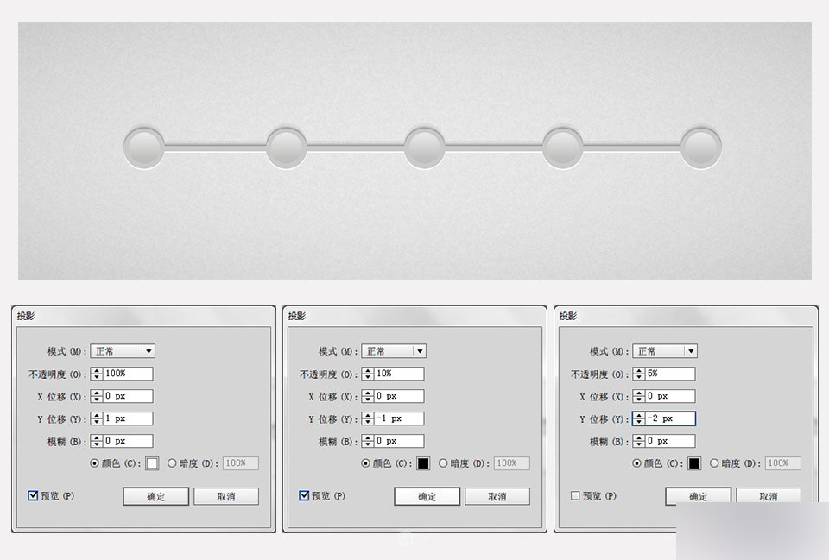Click 取消 in the 5% opacity dialog
The height and width of the screenshot is (560, 829).
769,495
